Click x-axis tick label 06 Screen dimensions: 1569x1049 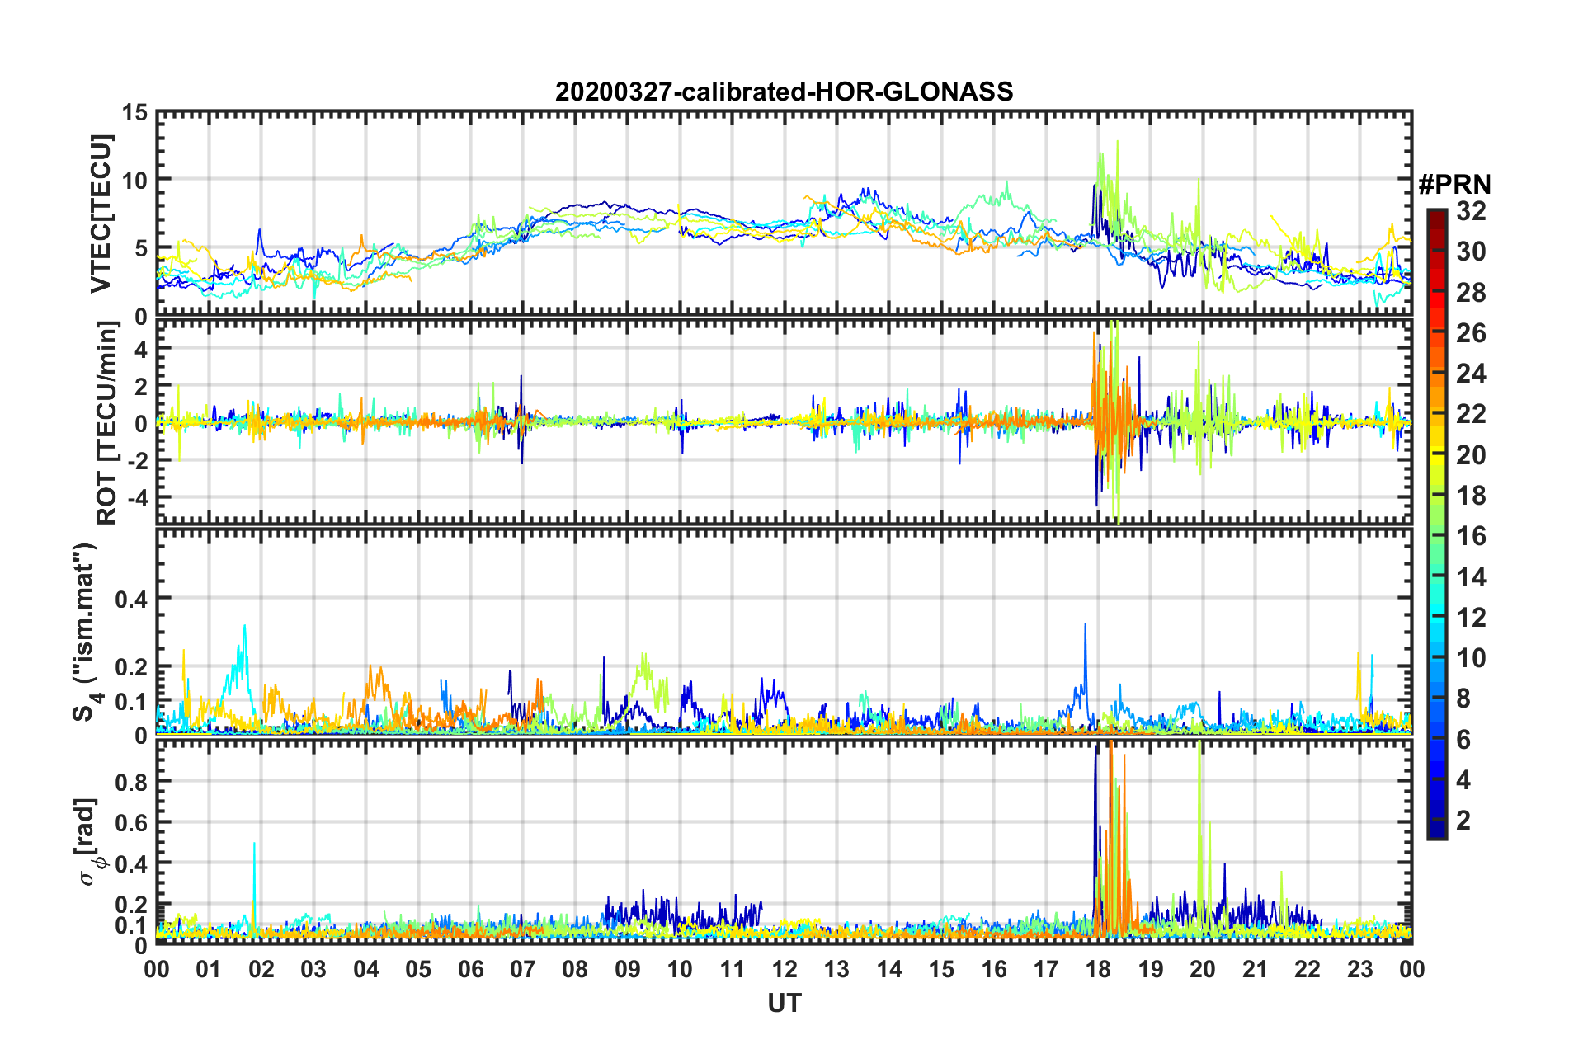[470, 969]
